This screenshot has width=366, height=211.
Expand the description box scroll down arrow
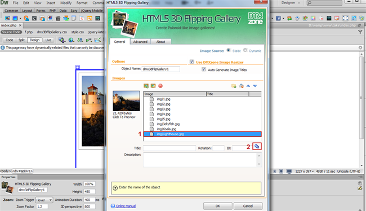tap(259, 164)
